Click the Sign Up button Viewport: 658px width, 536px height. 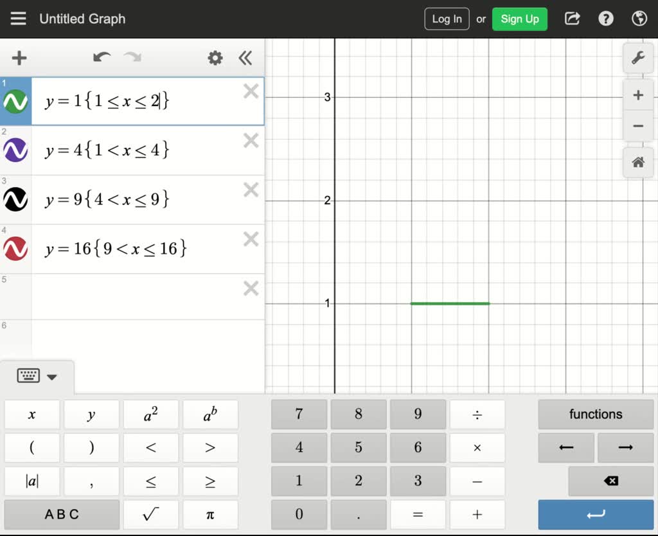point(519,19)
